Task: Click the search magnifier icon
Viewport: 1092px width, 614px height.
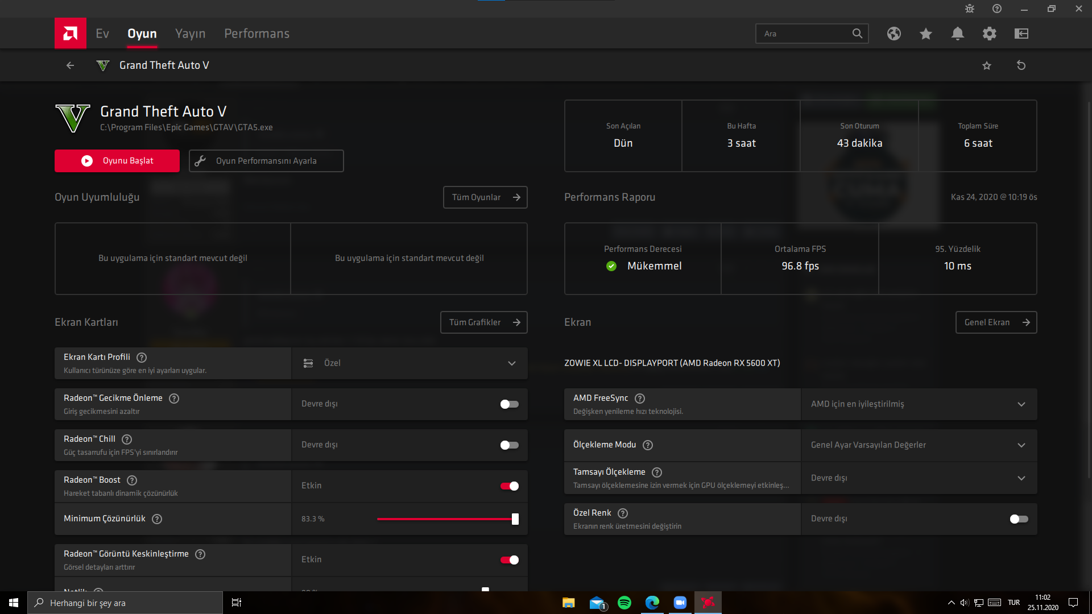Action: click(x=857, y=34)
